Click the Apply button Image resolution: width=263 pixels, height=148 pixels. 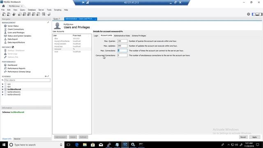tap(255, 137)
